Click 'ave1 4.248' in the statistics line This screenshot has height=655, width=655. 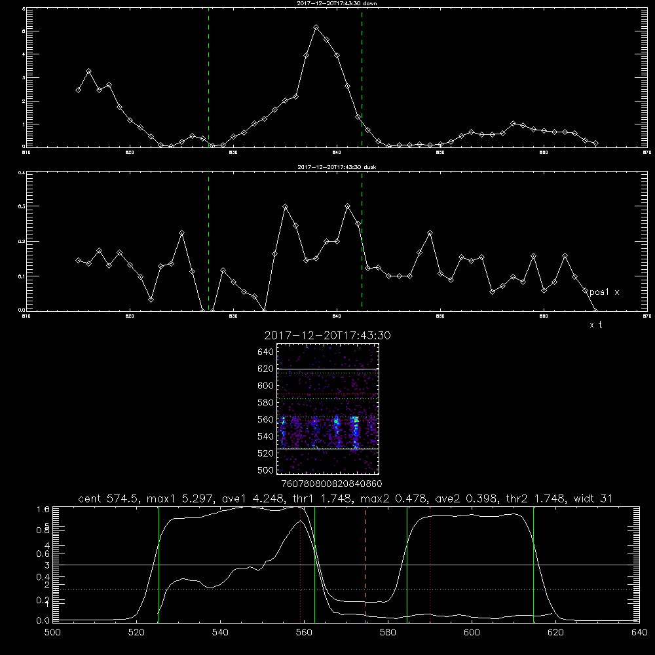253,498
